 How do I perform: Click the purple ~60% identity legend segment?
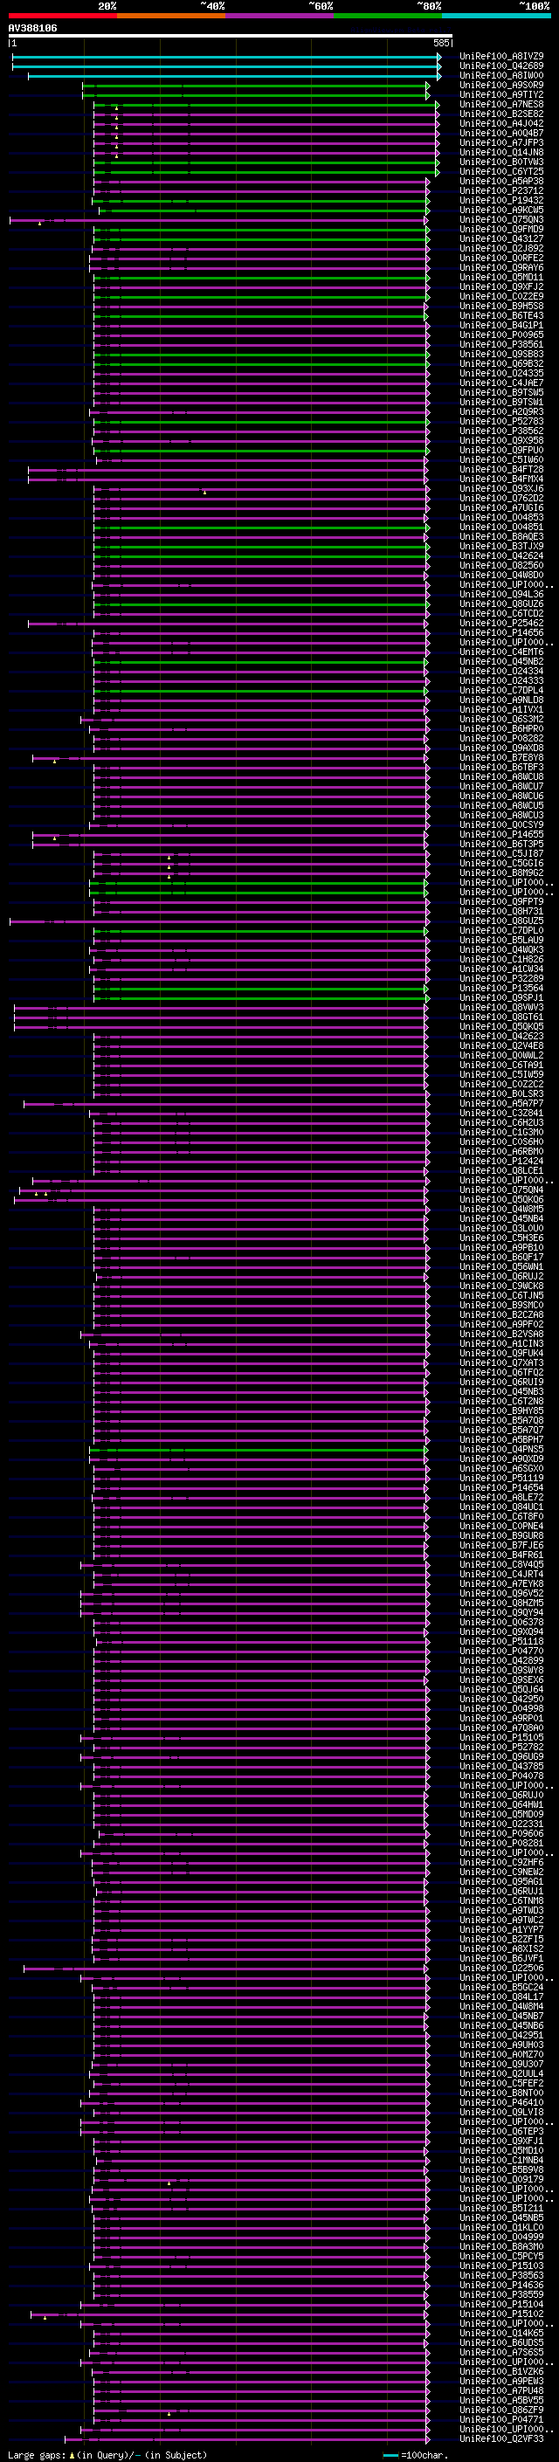279,16
